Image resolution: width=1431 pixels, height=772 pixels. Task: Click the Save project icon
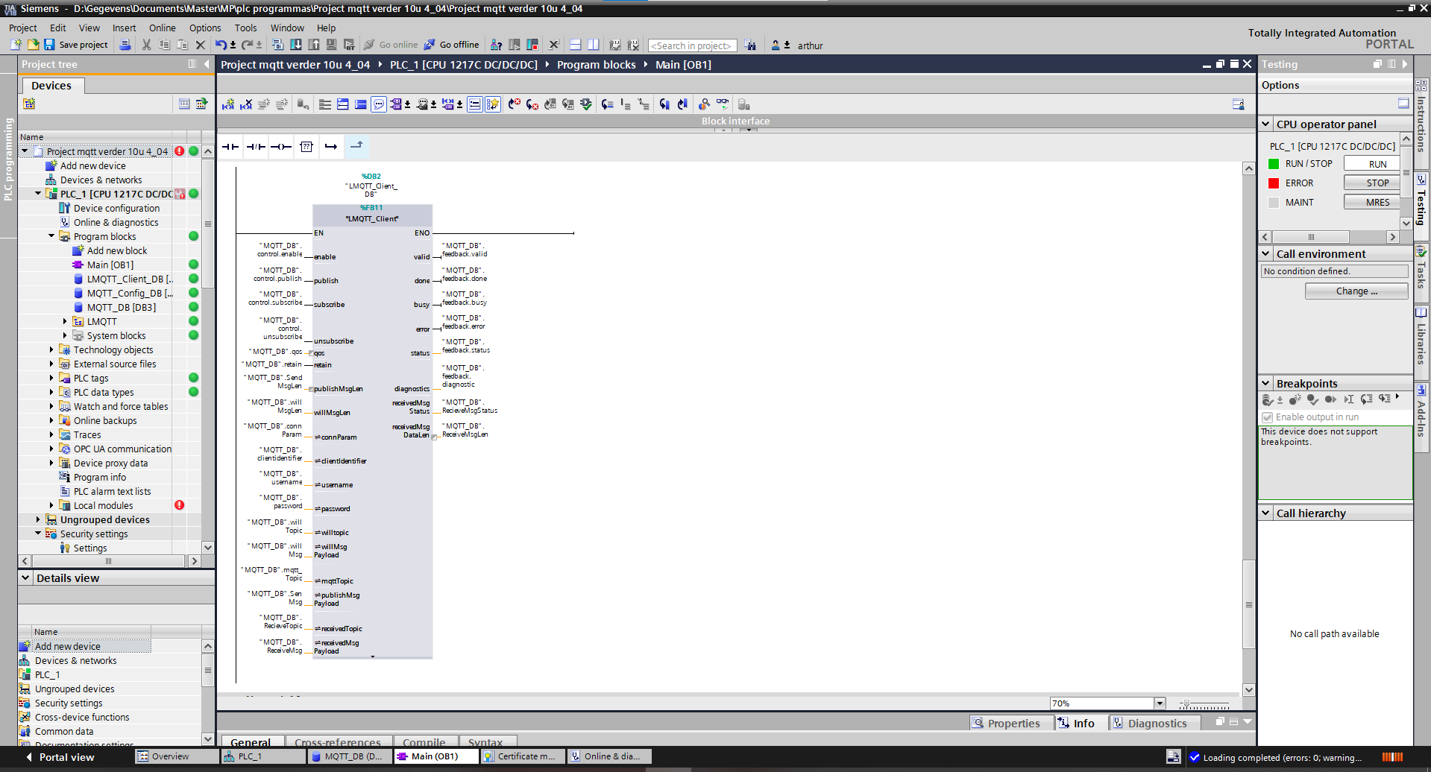click(x=49, y=45)
